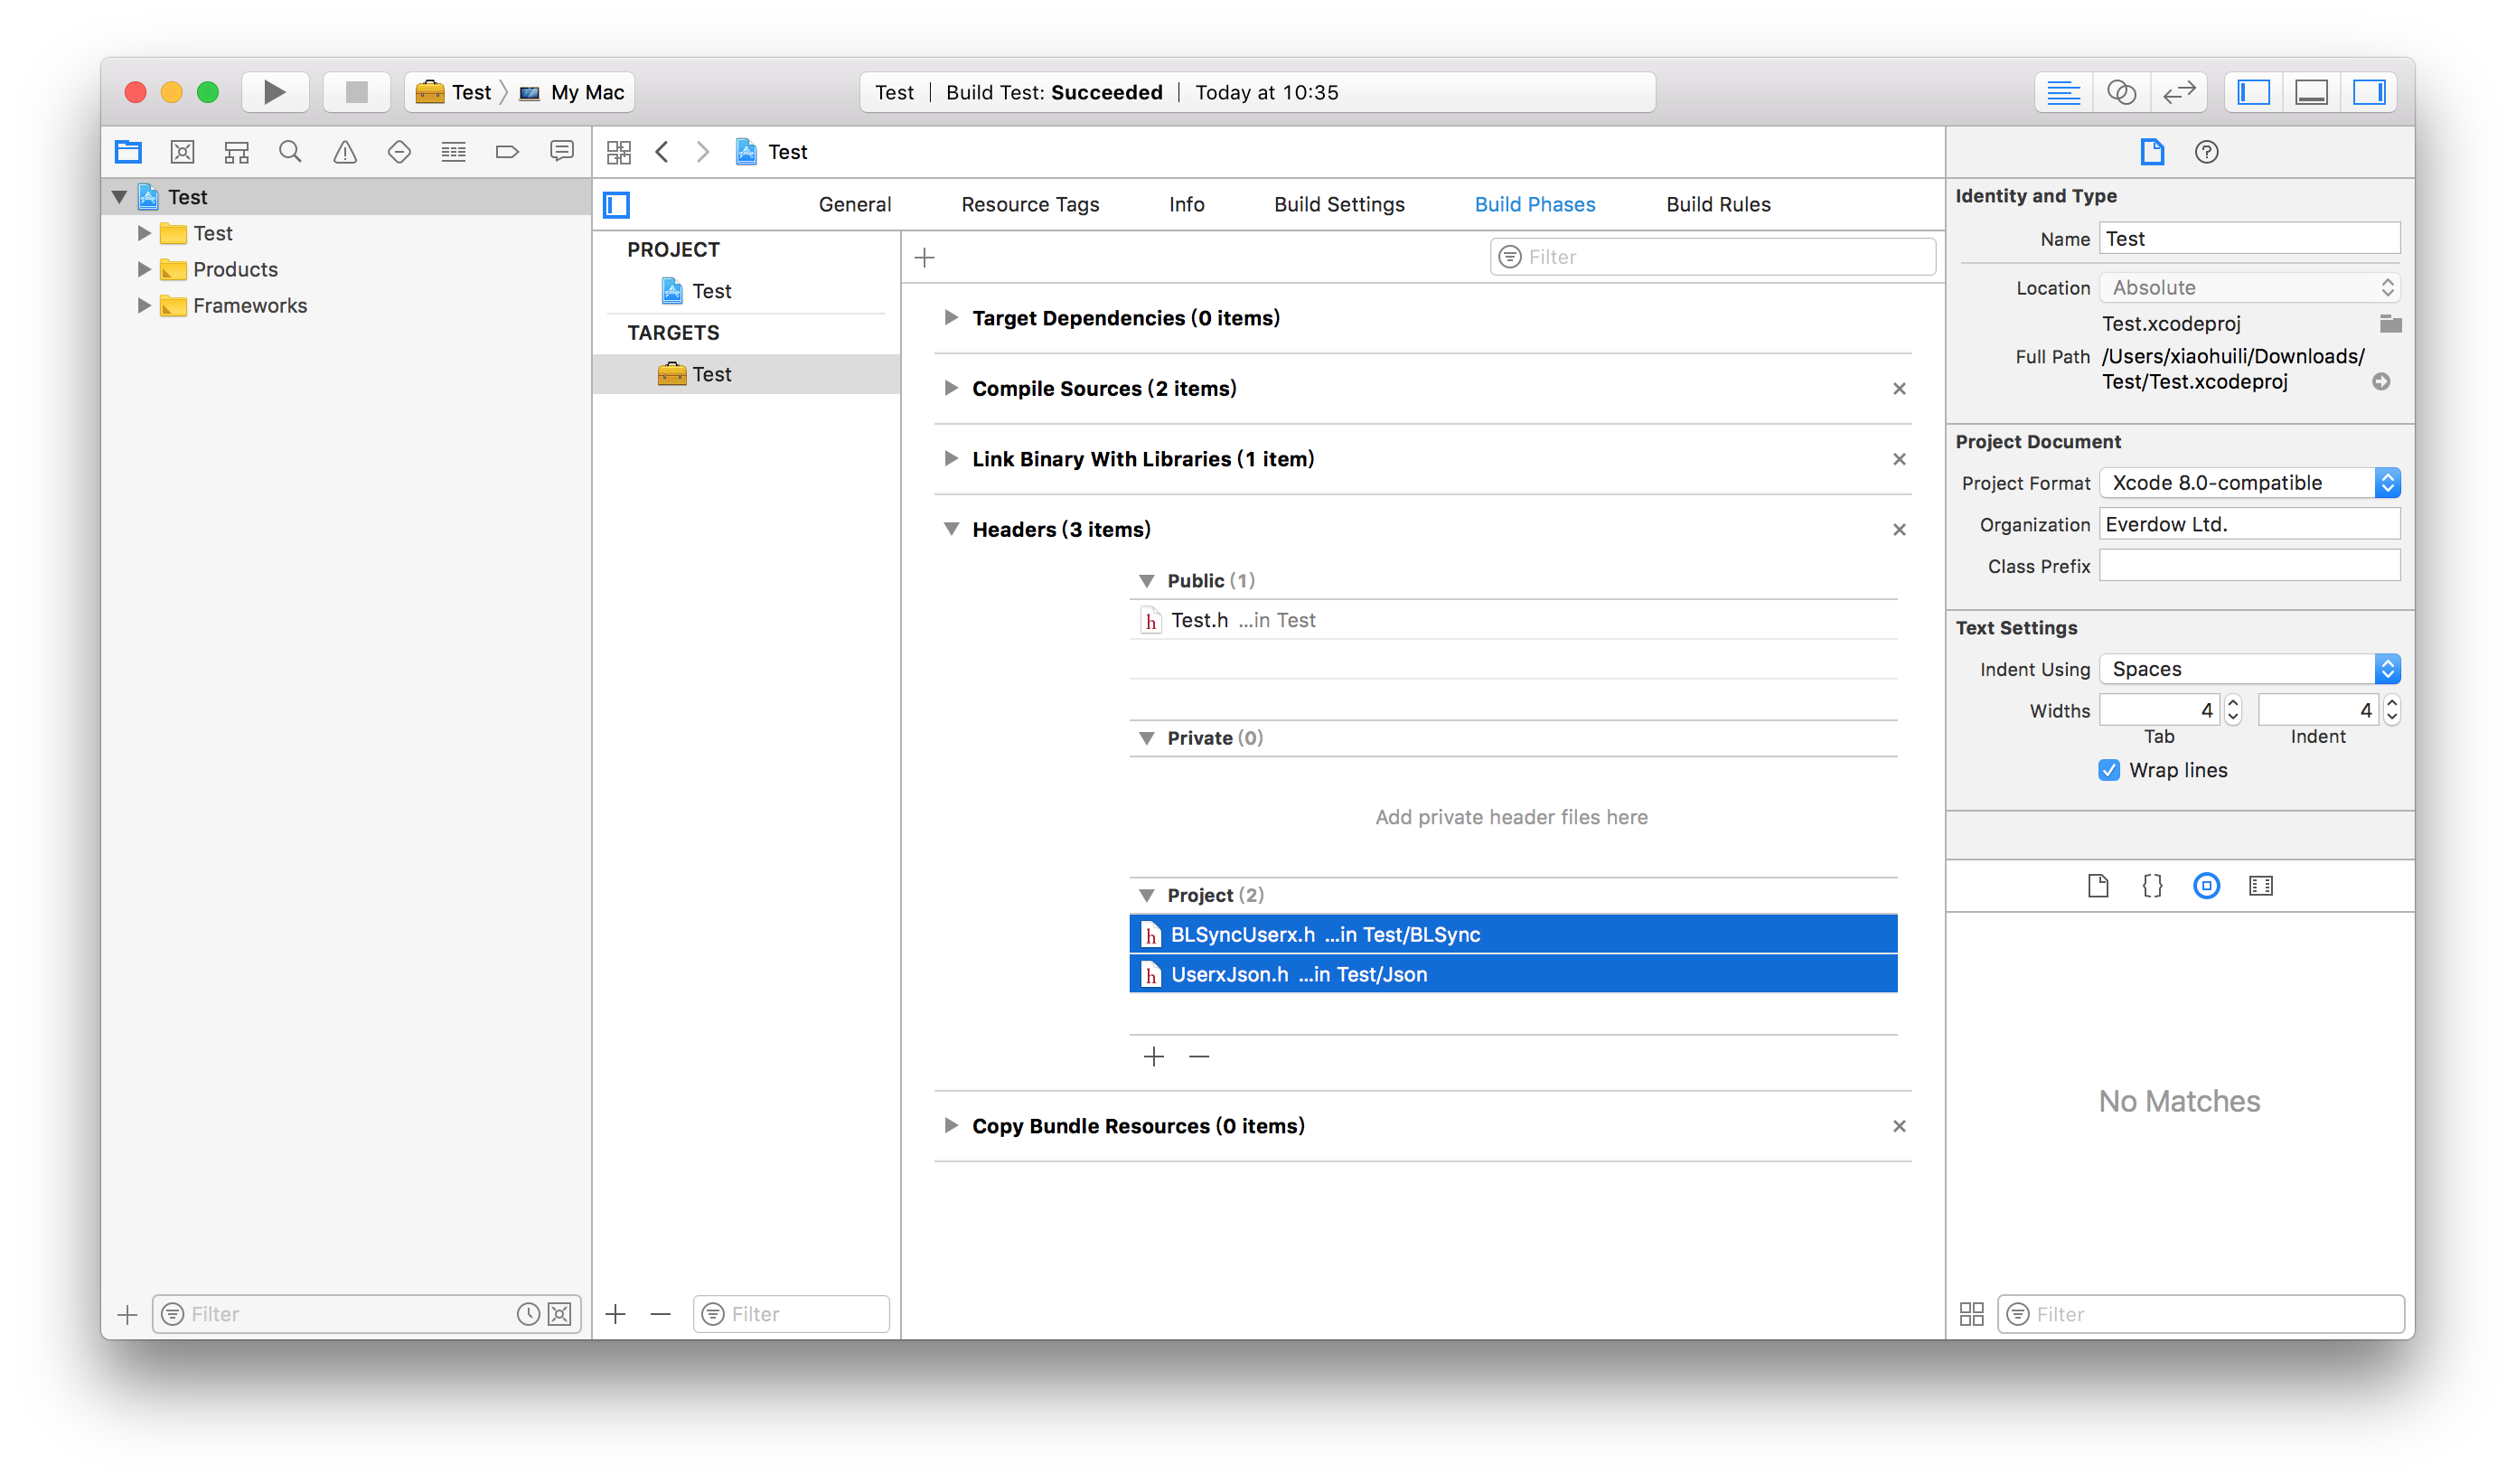
Task: Open the Resource Tags tab
Action: (1030, 205)
